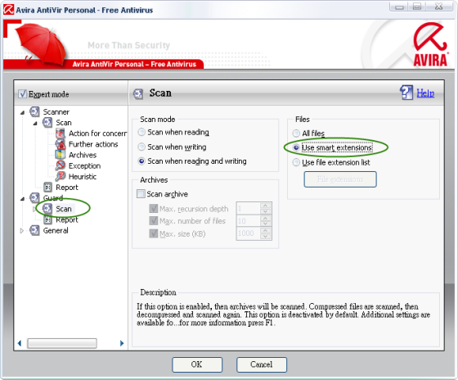Collapse the Scan node under Scanner
Screen dimensions: 458x380
click(35, 123)
